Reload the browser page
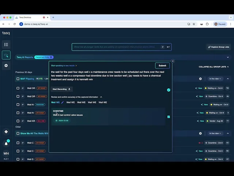The image size is (234, 176). click(x=15, y=24)
